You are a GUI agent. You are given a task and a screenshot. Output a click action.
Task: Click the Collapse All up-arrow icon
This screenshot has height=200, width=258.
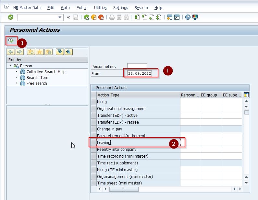click(x=68, y=52)
